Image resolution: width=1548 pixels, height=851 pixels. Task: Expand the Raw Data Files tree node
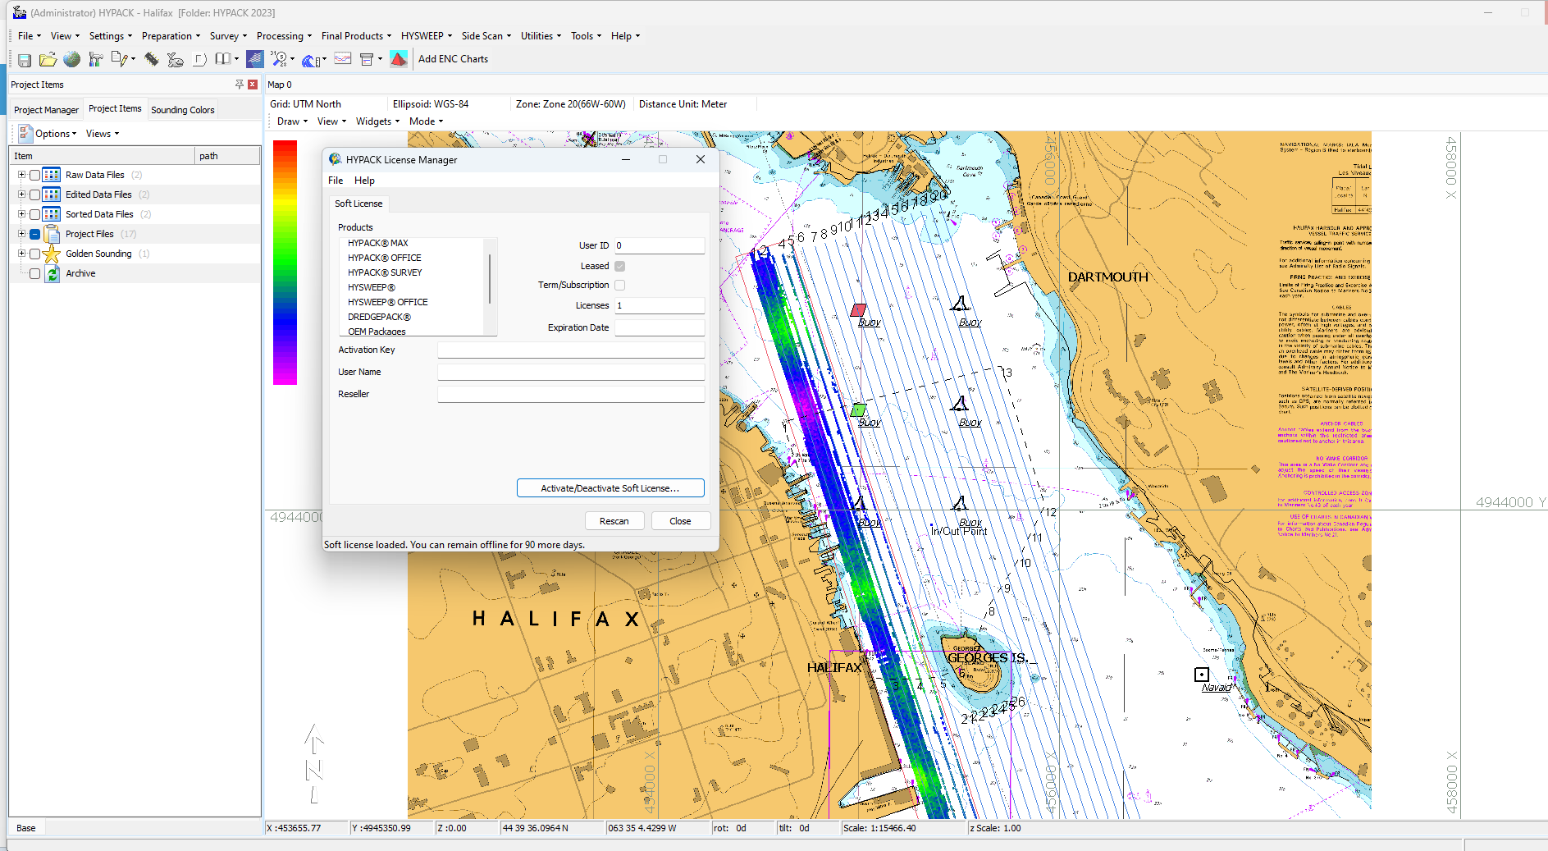[x=22, y=174]
